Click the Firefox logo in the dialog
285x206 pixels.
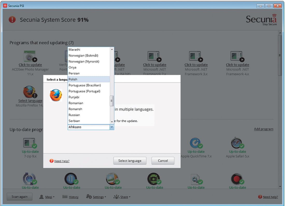click(x=56, y=95)
